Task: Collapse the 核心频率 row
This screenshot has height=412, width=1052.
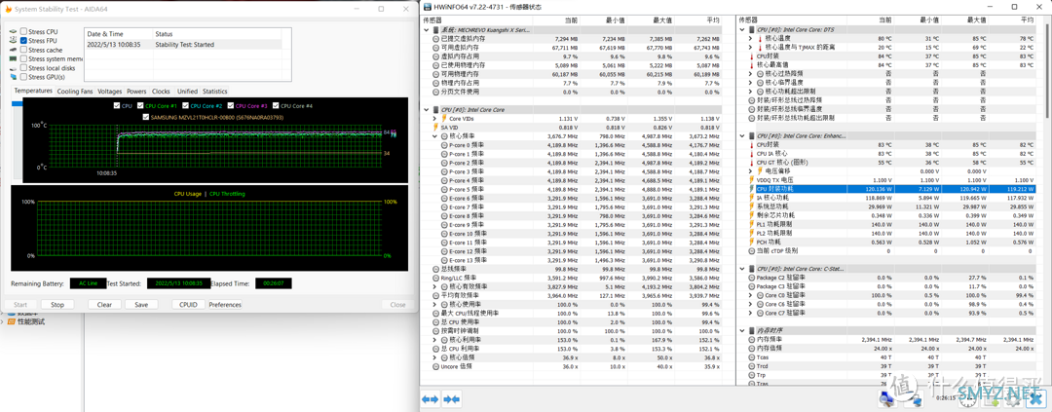Action: point(434,136)
